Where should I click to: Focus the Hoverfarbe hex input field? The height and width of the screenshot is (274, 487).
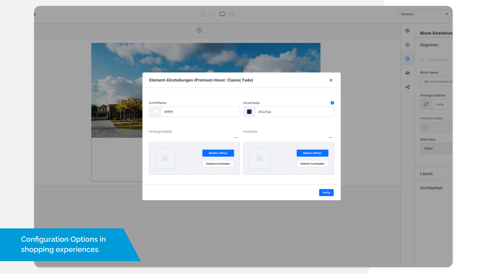point(294,112)
